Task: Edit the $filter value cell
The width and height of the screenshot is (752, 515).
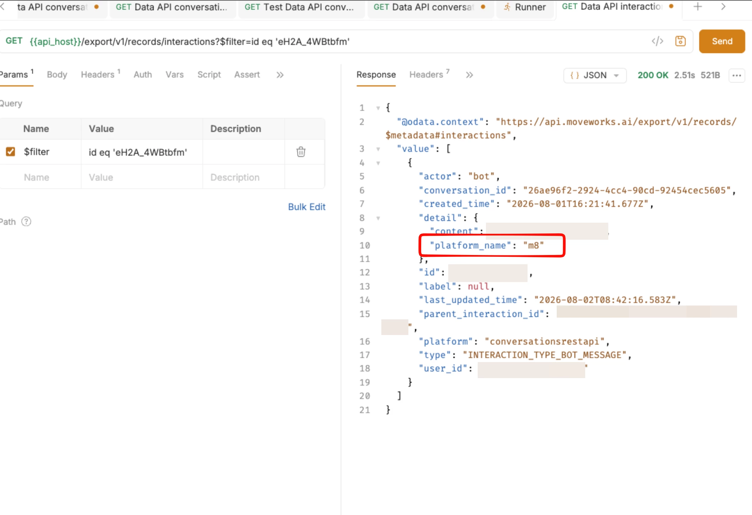Action: 142,152
